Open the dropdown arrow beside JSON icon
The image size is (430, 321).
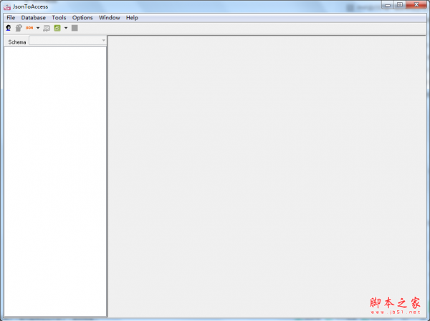point(38,28)
